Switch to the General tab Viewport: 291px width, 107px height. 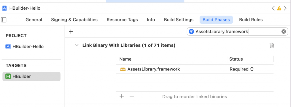(34, 20)
